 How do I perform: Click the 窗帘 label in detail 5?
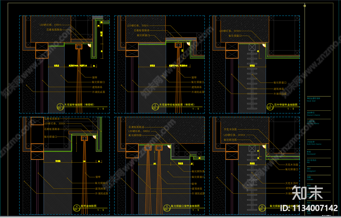click(194, 183)
